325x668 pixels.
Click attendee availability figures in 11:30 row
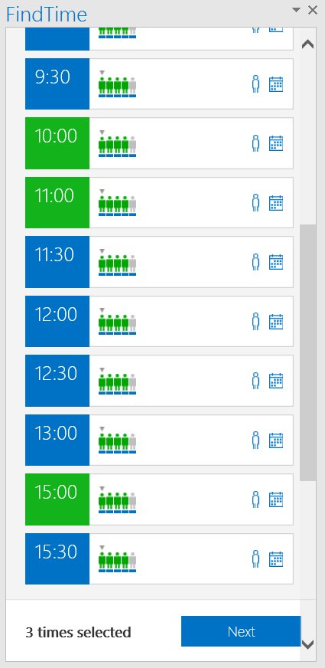pyautogui.click(x=118, y=262)
